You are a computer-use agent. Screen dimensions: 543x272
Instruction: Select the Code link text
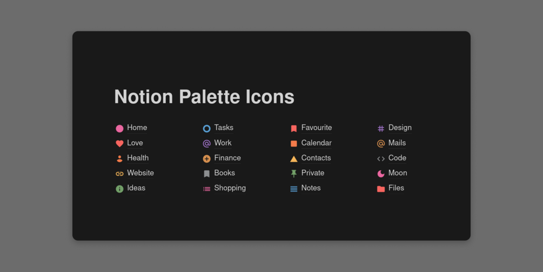[x=397, y=158]
